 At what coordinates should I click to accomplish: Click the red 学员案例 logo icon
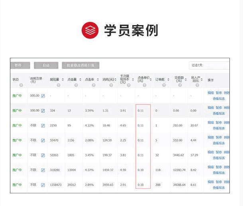click(90, 30)
